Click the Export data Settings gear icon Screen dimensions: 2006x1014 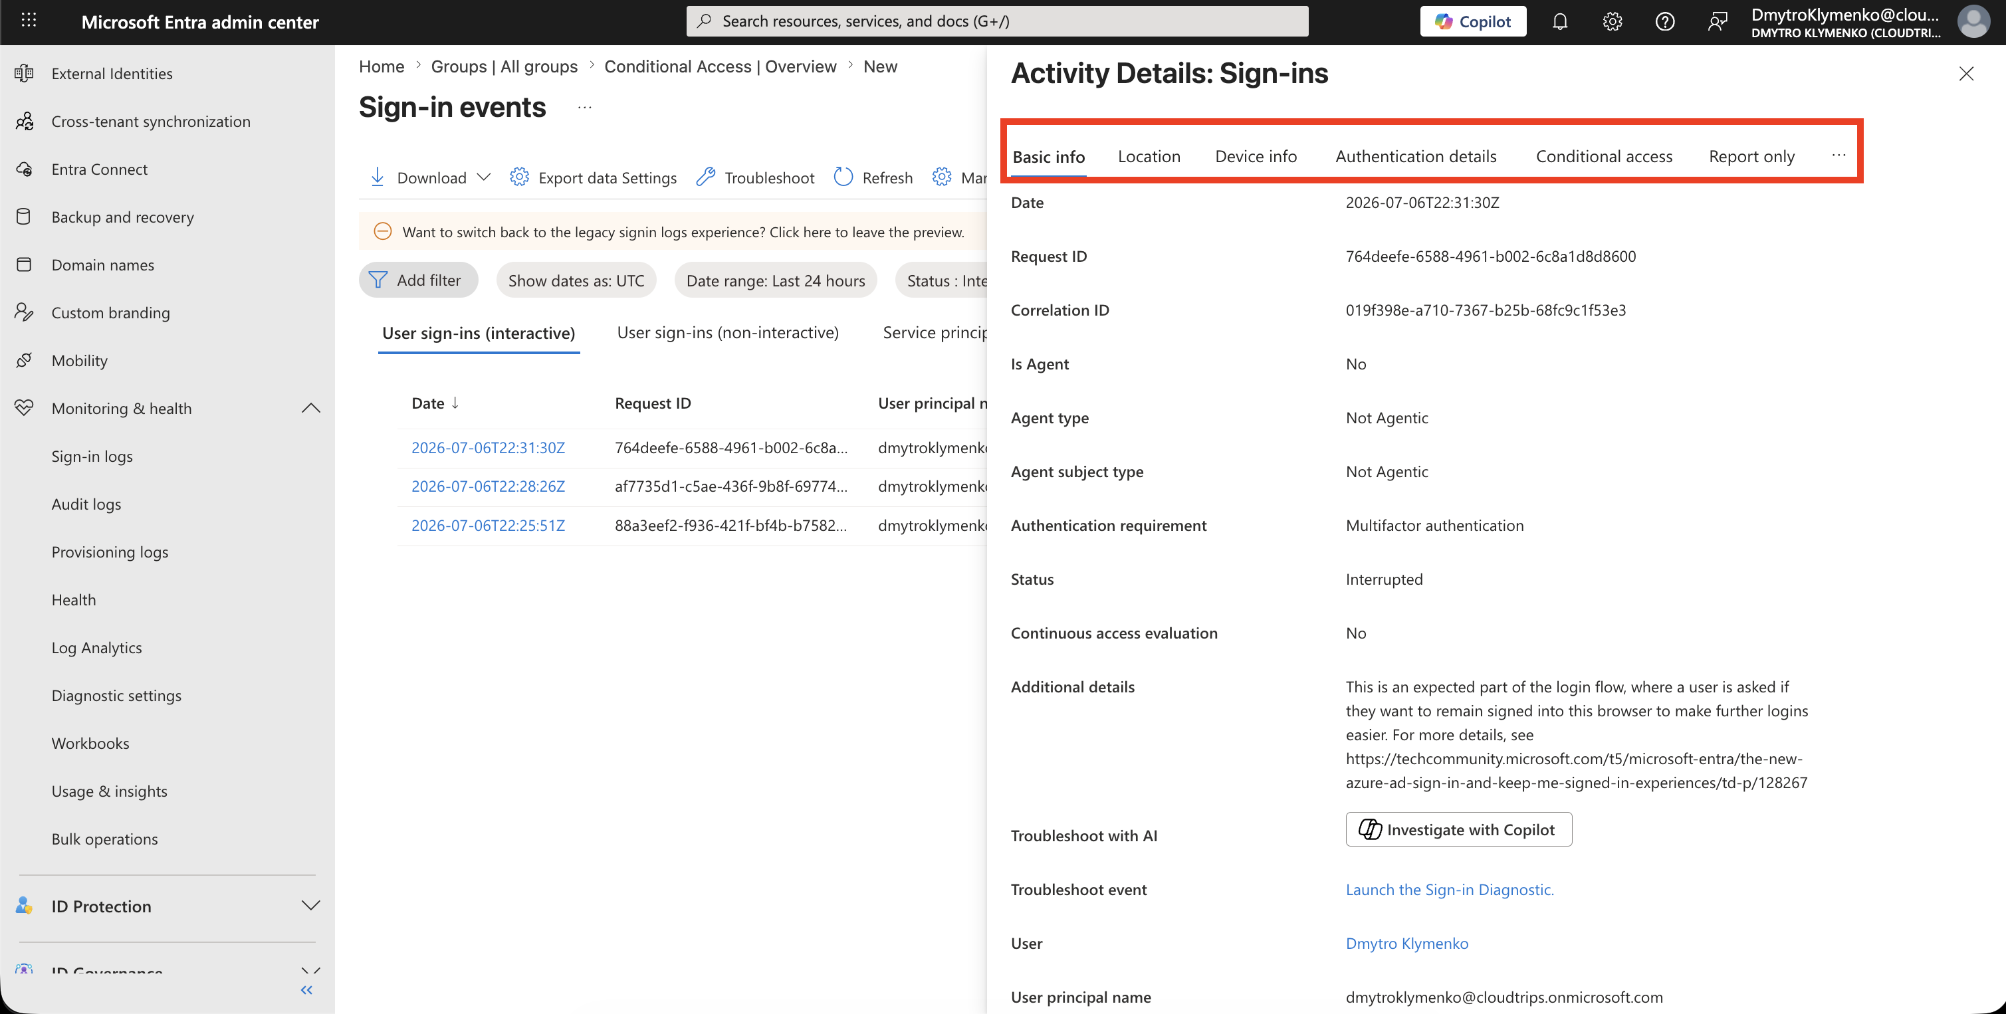[519, 177]
